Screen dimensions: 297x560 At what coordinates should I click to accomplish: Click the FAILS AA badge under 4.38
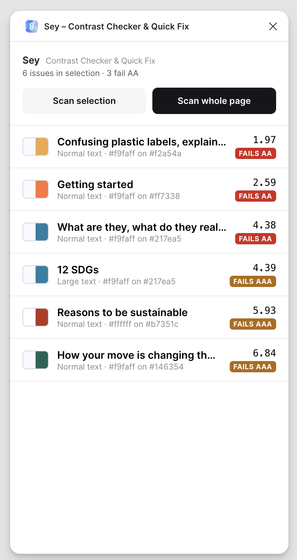[256, 239]
